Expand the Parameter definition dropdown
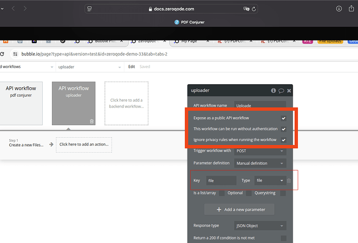 260,163
